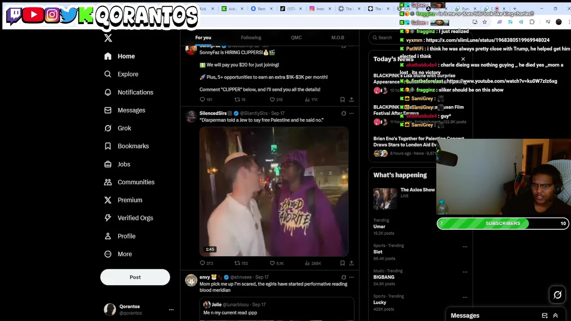Image resolution: width=571 pixels, height=321 pixels.
Task: Open the Brian Eno Palestine Concert news story
Action: [x=418, y=142]
